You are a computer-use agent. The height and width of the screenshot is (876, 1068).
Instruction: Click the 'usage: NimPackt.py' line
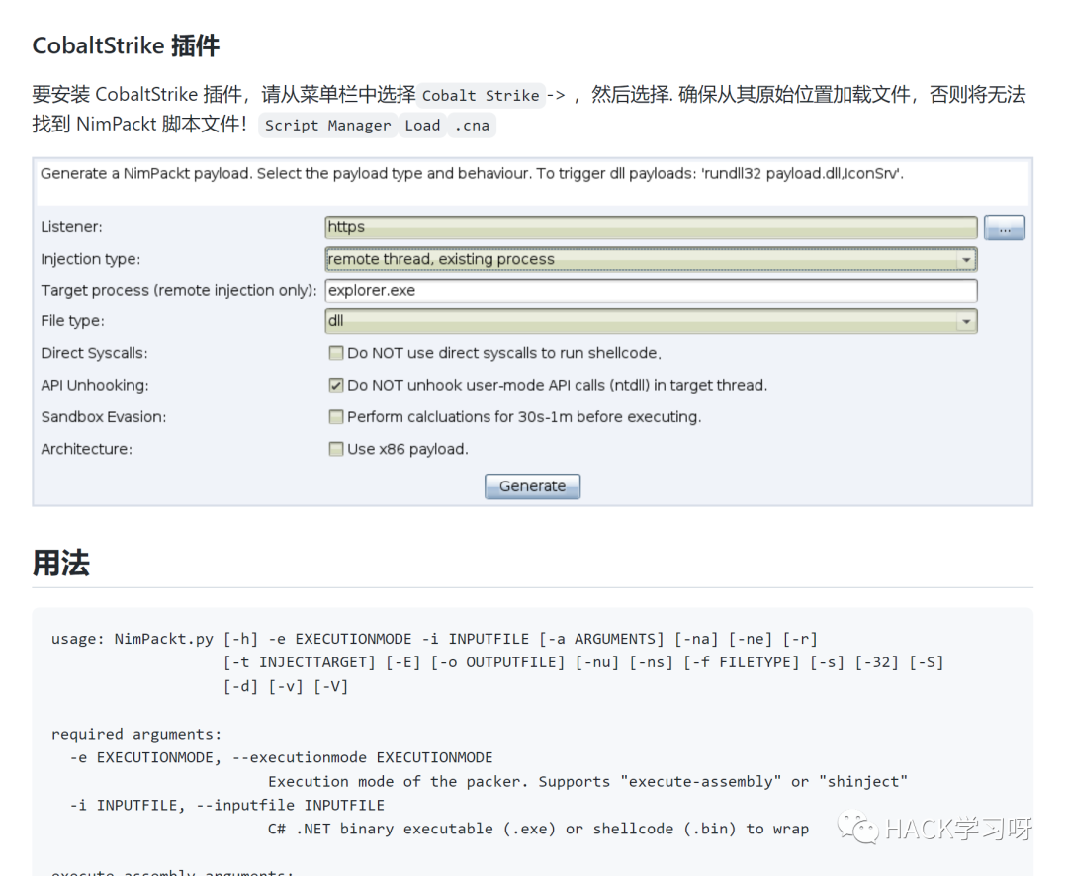coord(434,639)
